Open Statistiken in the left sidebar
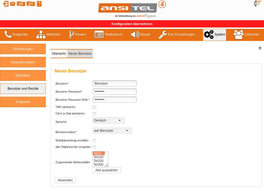Image resolution: width=264 pixels, height=191 pixels. tap(23, 75)
